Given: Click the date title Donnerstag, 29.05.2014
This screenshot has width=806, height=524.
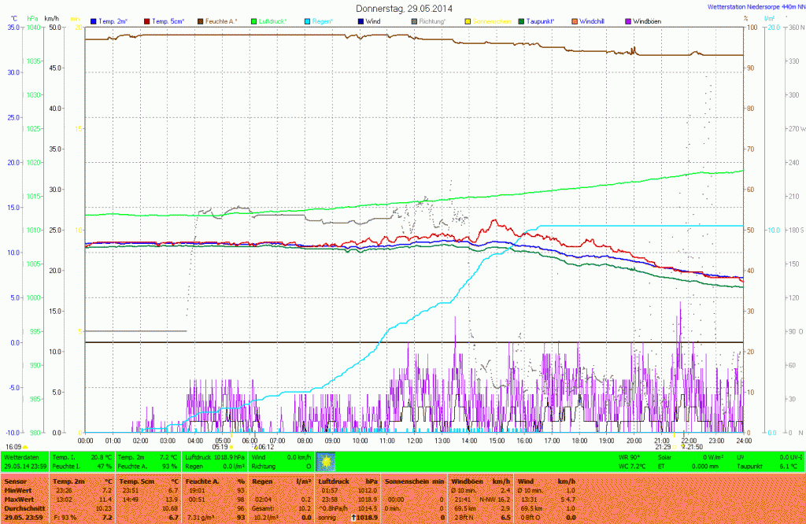Looking at the screenshot, I should tap(404, 8).
